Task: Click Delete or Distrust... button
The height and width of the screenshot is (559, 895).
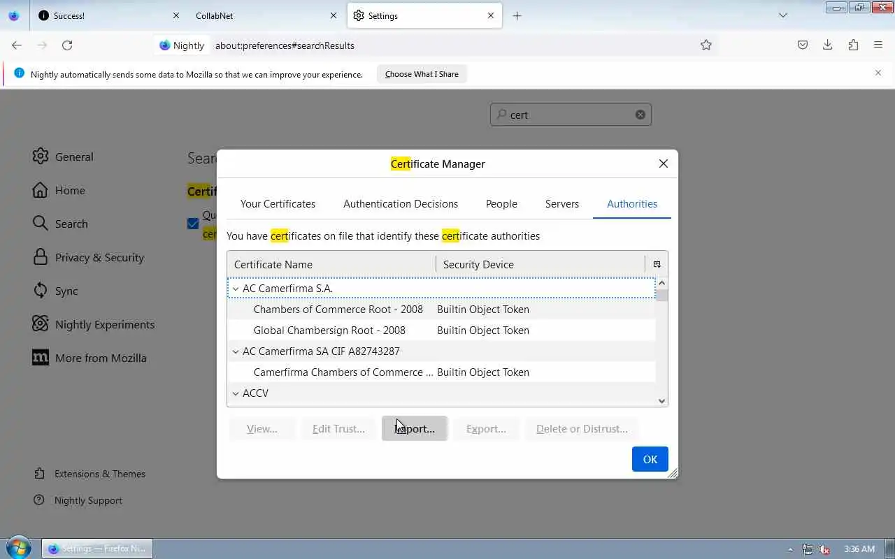Action: point(582,428)
